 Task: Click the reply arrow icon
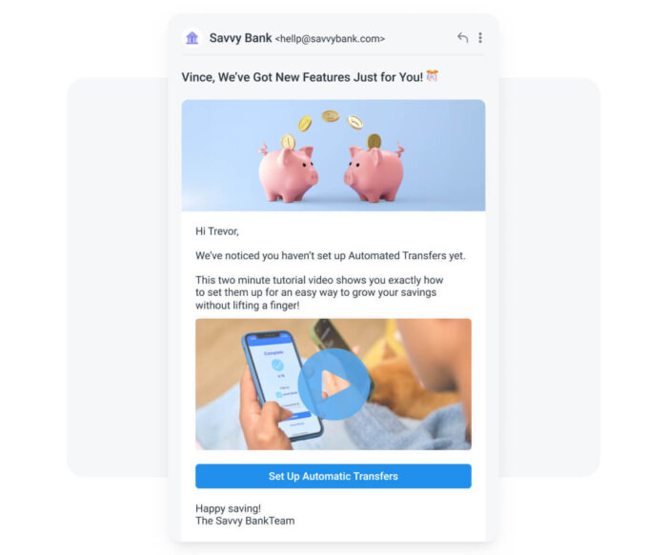462,38
